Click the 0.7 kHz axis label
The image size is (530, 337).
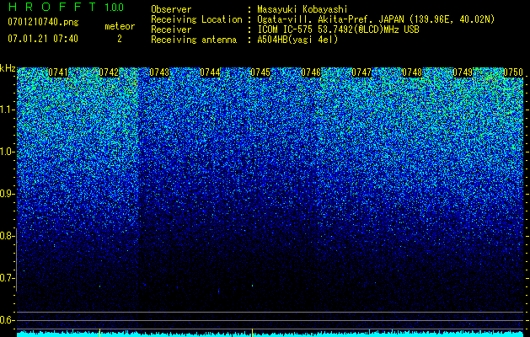coord(7,278)
